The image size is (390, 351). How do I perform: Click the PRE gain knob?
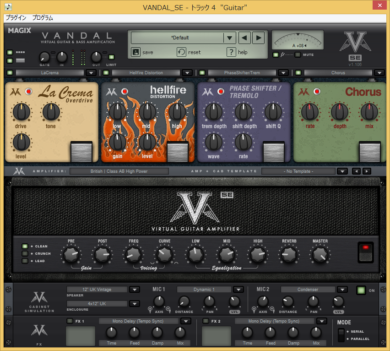[x=71, y=254]
